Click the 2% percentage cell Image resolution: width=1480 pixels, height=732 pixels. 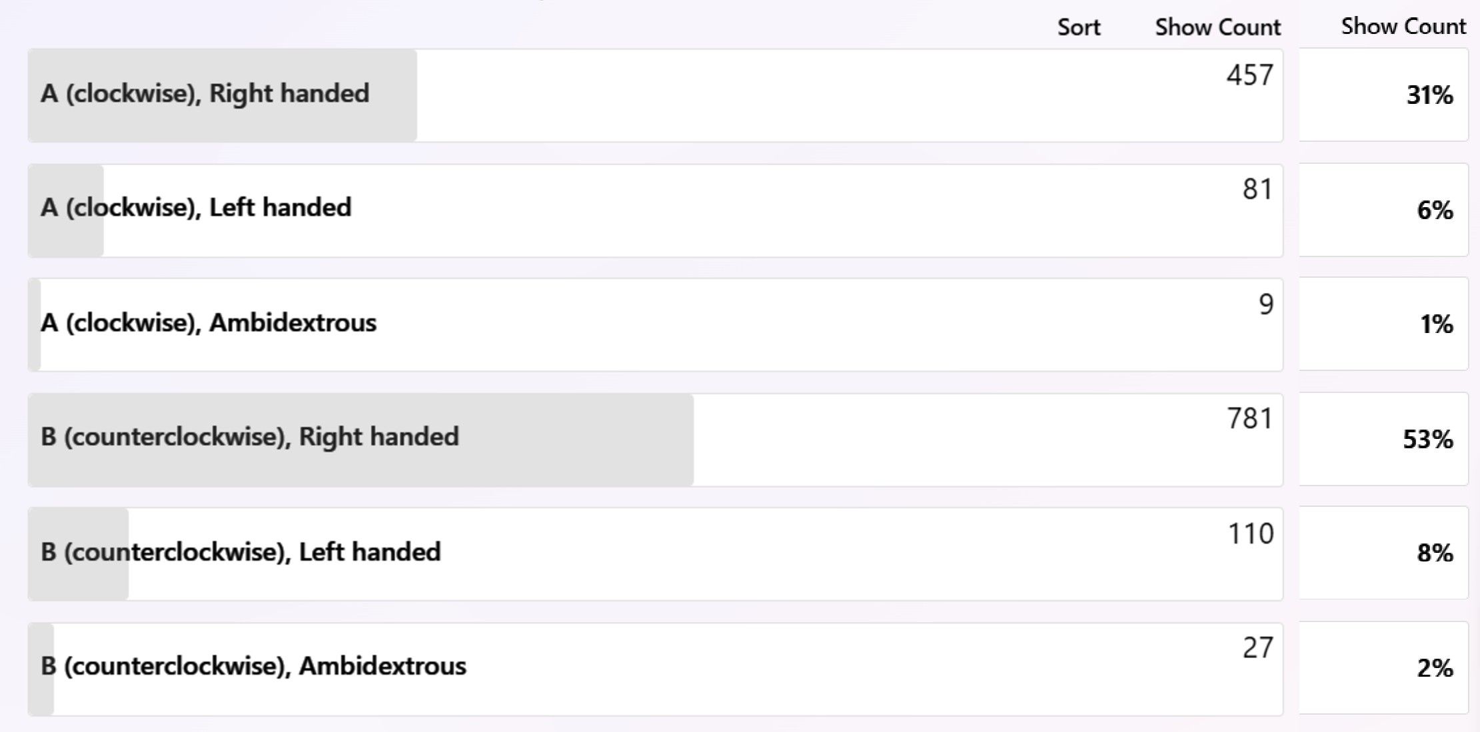[1384, 668]
